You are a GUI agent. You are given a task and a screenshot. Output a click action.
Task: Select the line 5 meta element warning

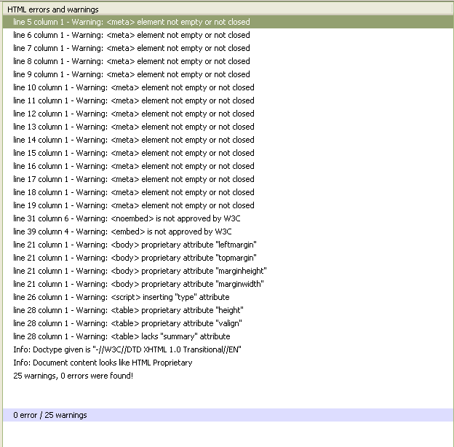tap(228, 22)
